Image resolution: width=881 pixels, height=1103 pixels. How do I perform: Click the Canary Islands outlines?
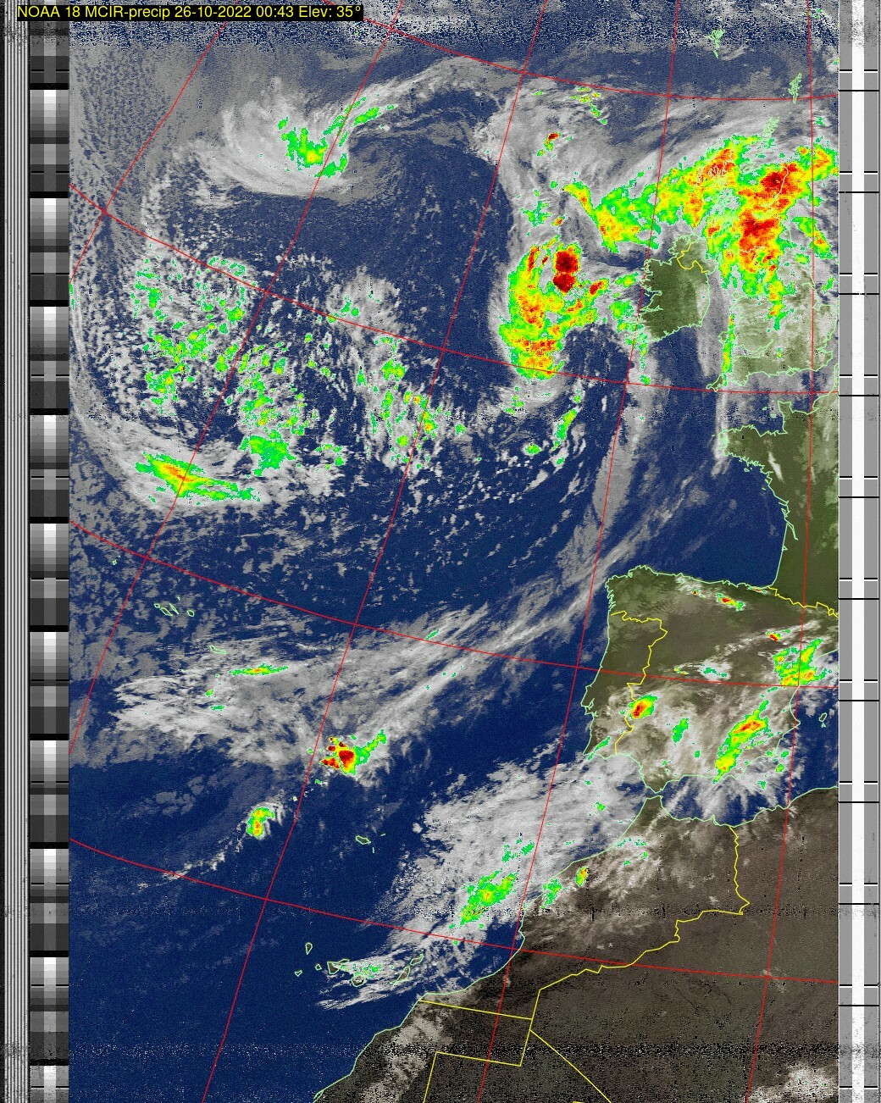[356, 970]
